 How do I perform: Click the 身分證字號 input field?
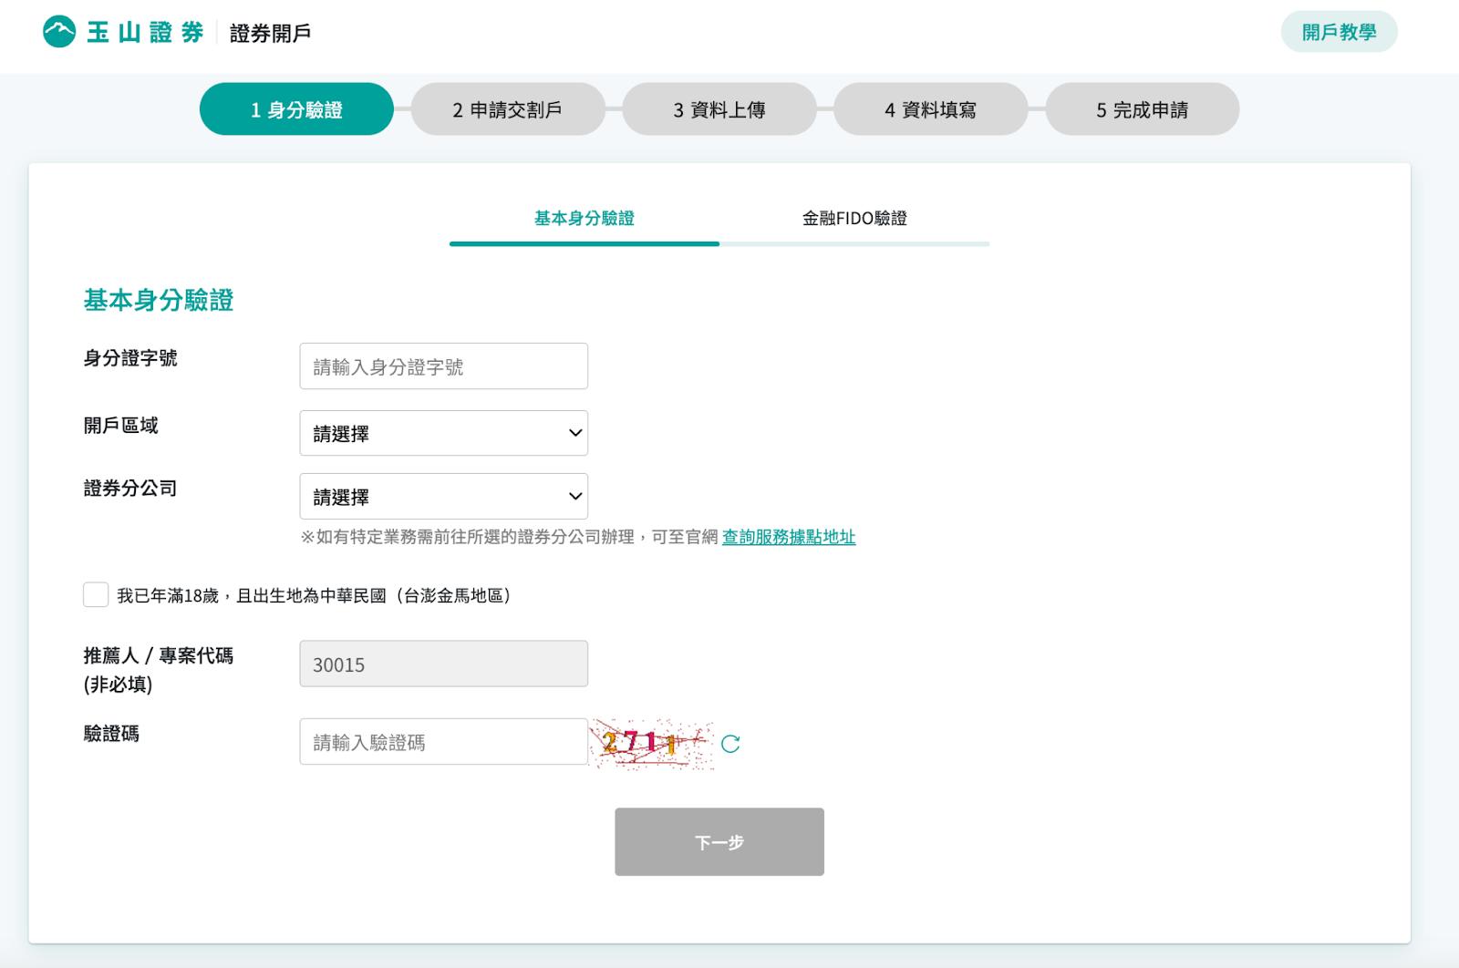click(x=443, y=366)
